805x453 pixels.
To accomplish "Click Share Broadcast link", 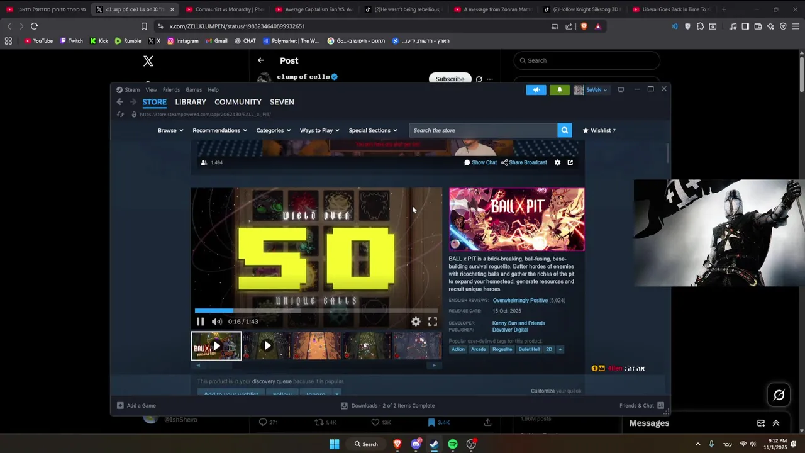I will [x=524, y=162].
